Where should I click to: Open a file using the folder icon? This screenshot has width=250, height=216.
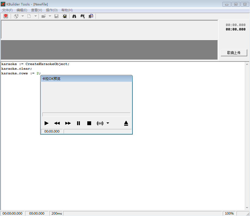44,16
